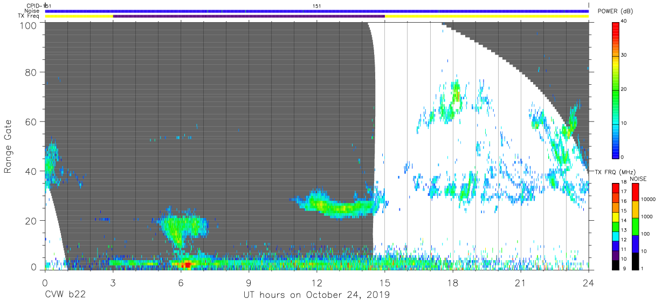Click the 1000 tick on the NOISE legend
The image size is (662, 306).
(647, 216)
